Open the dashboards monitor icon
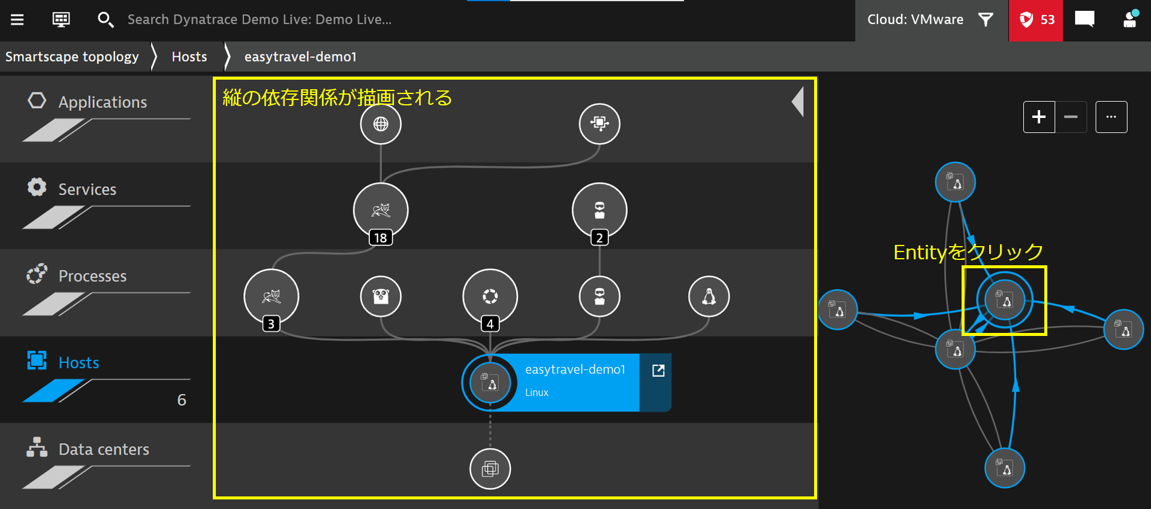The height and width of the screenshot is (509, 1151). (x=61, y=20)
